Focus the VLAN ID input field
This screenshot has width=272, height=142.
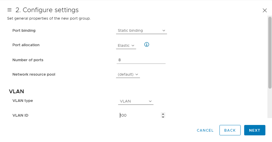(x=139, y=115)
